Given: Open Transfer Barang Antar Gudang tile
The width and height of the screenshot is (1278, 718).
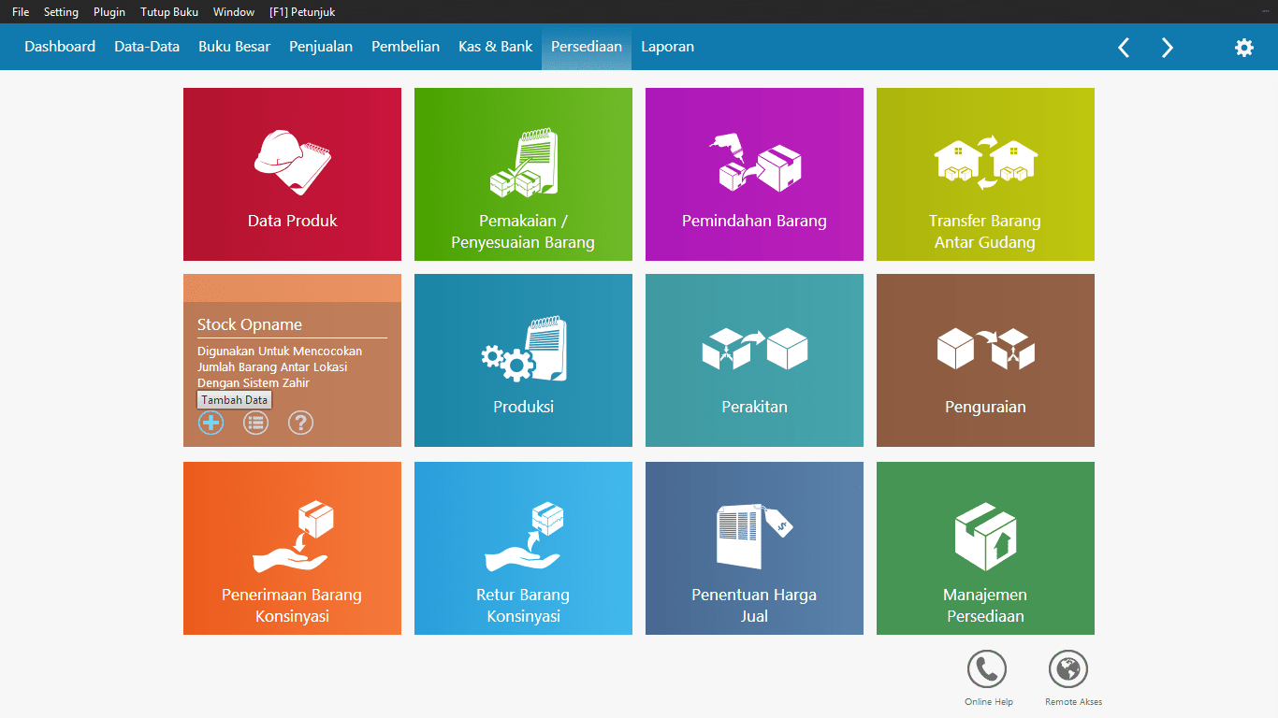Looking at the screenshot, I should (x=985, y=174).
